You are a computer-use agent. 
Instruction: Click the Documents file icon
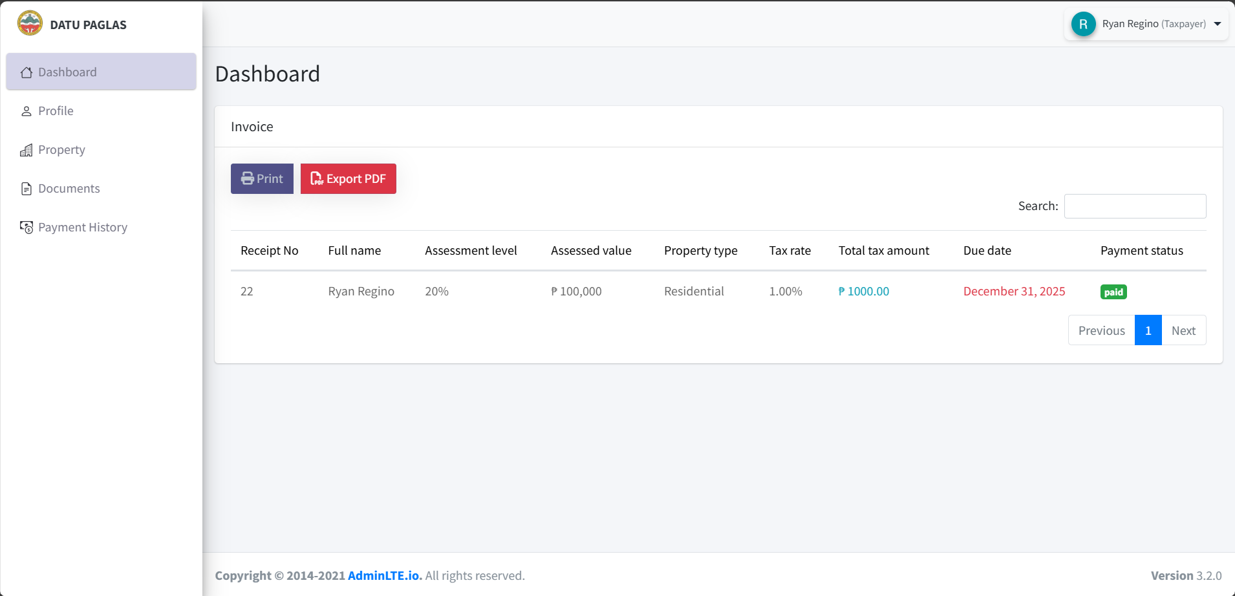(27, 189)
